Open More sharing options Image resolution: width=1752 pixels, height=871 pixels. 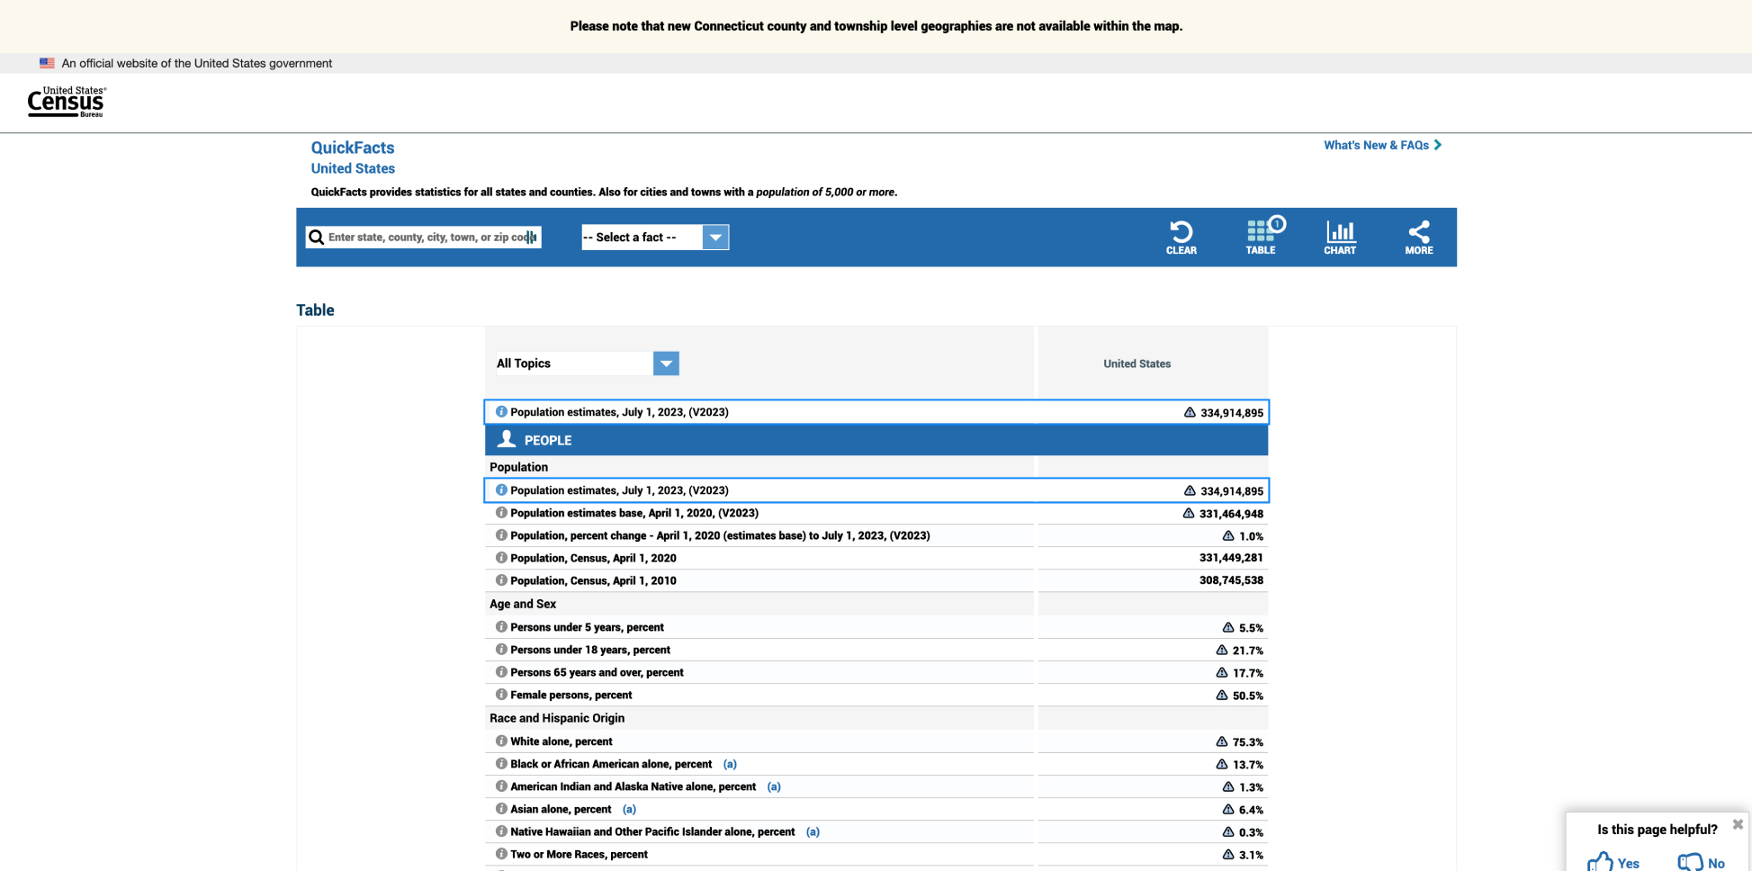point(1419,236)
